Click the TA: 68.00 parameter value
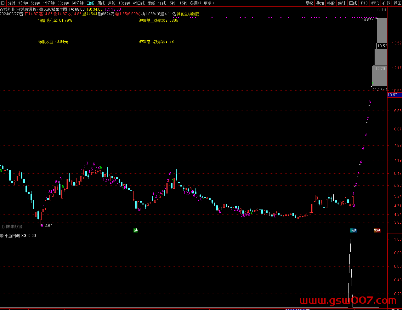This screenshot has height=310, width=402. [x=76, y=10]
